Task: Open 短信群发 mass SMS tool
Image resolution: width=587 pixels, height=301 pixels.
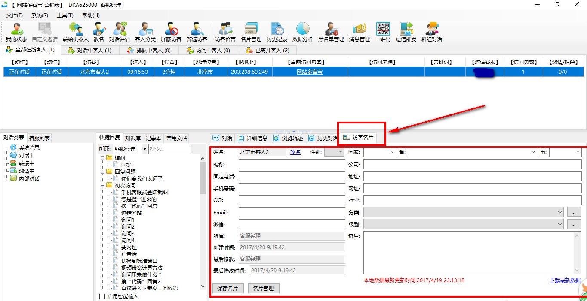Action: point(406,32)
